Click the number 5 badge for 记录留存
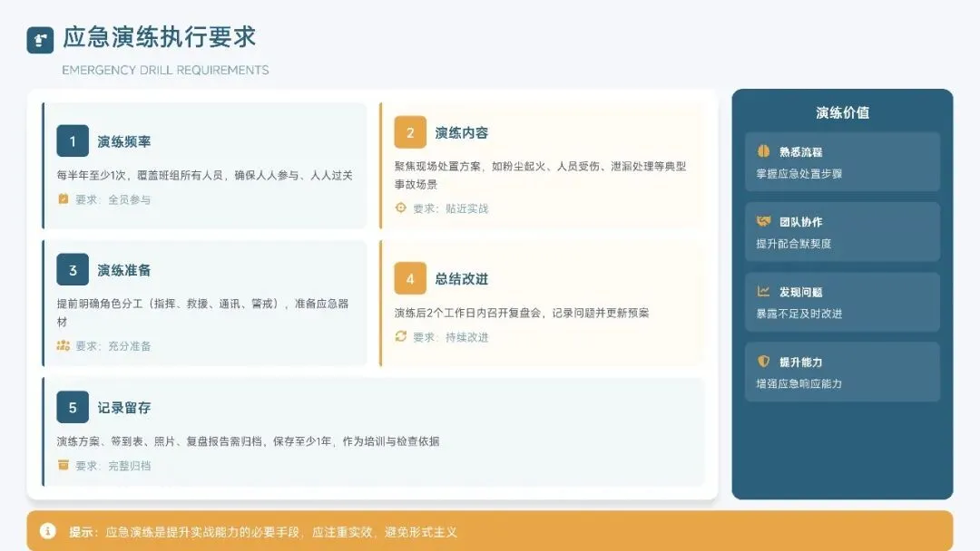The image size is (980, 551). point(73,407)
